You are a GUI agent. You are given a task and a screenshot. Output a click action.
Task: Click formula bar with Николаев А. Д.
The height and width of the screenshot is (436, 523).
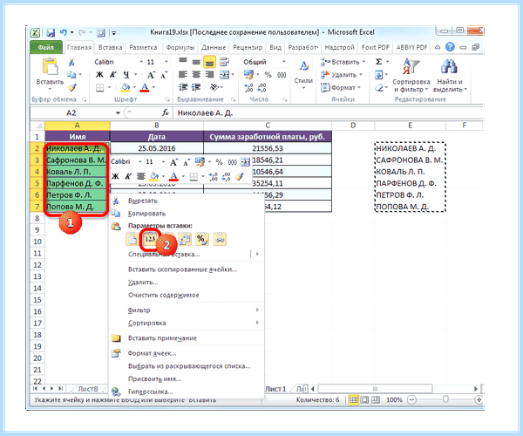pos(329,113)
